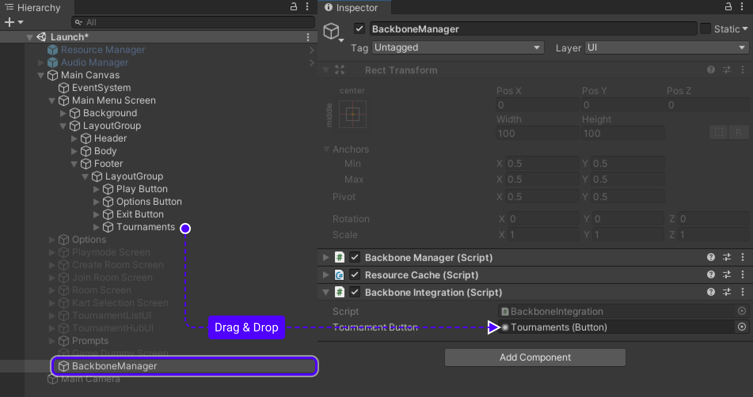Screen dimensions: 753x397
Task: Open Backbone Integration script options menu
Action: click(742, 292)
